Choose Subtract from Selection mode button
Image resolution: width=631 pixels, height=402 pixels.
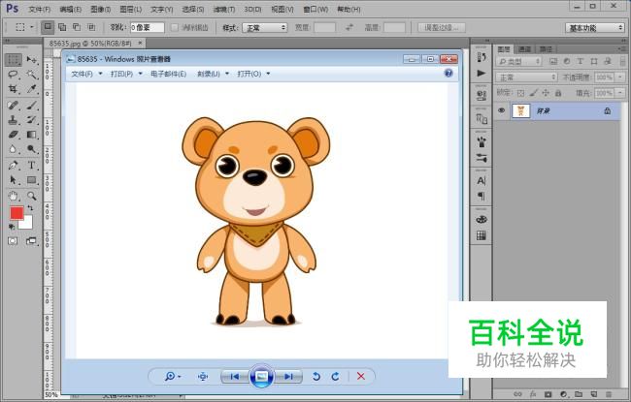pos(77,27)
